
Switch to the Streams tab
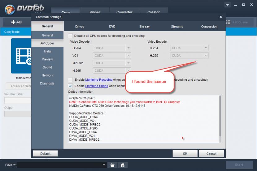pyautogui.click(x=177, y=26)
